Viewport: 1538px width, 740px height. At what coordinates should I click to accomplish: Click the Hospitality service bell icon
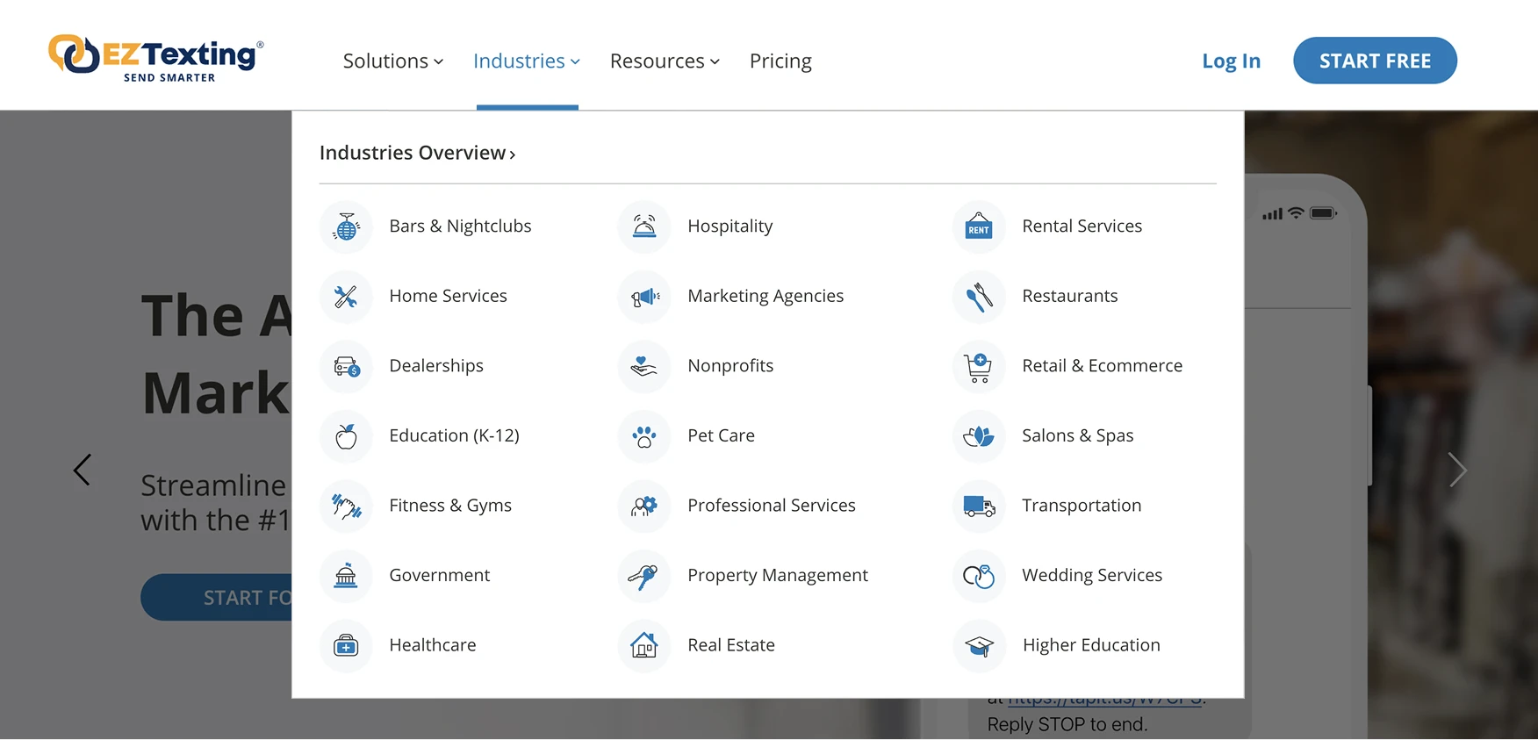[x=644, y=226]
